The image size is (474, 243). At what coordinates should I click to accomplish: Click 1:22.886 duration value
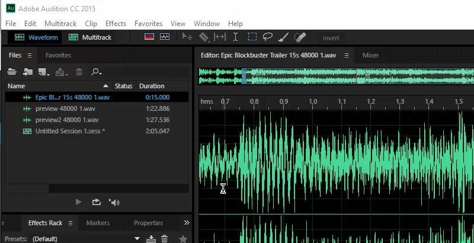(158, 108)
